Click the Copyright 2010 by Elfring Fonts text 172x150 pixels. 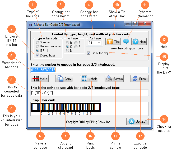coord(89,122)
